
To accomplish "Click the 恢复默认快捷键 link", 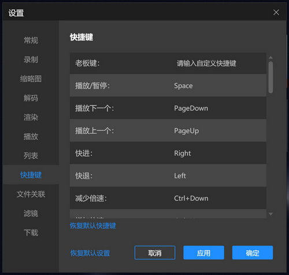I will click(92, 226).
